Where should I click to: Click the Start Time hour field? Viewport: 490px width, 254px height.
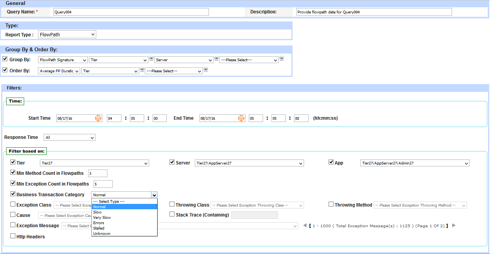(114, 118)
